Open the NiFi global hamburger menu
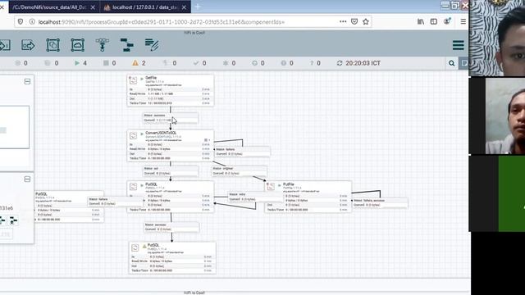The image size is (525, 295). click(x=459, y=45)
